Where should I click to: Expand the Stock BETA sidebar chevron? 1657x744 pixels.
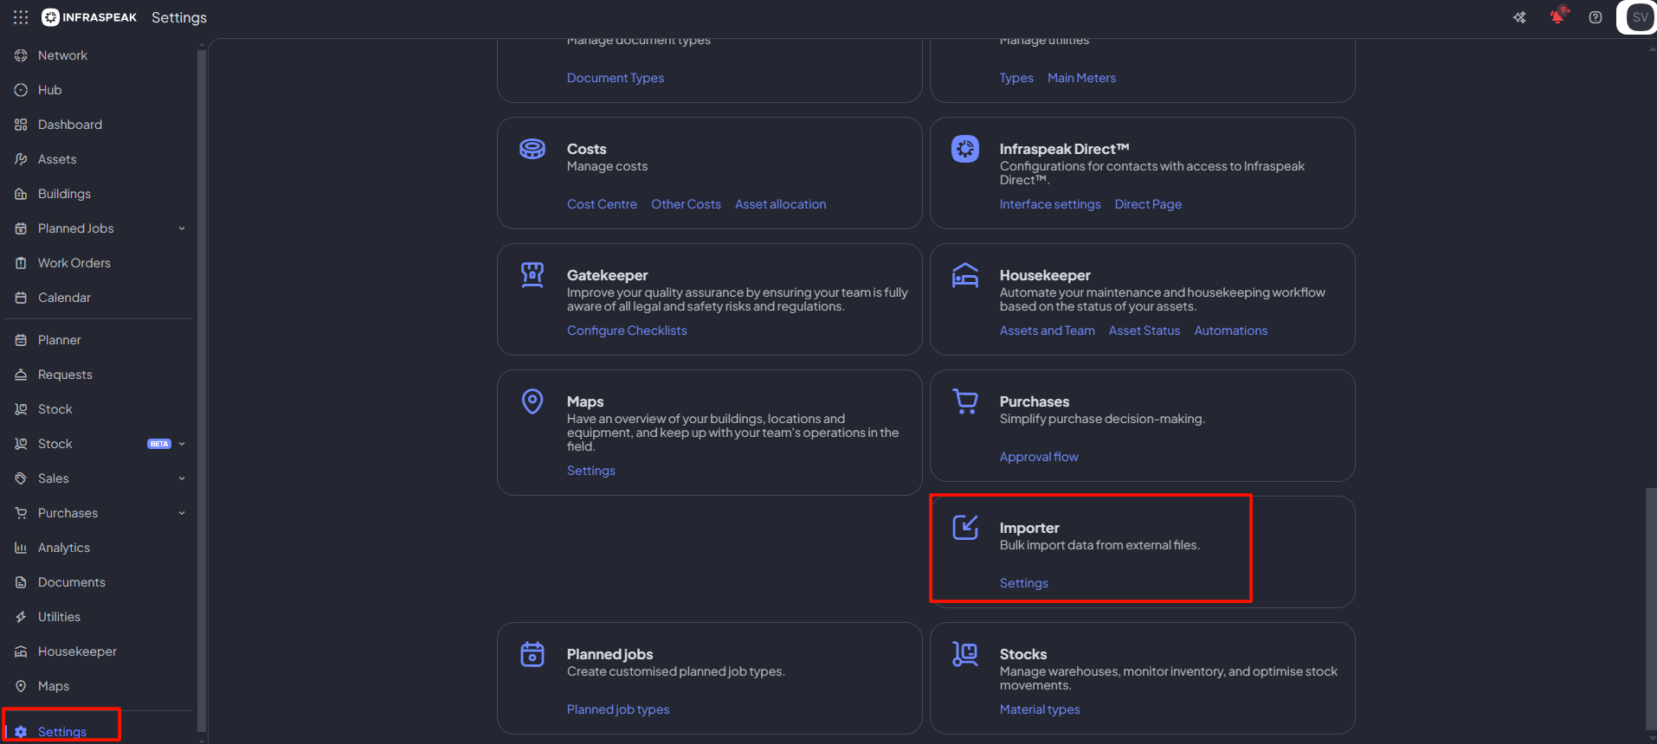pyautogui.click(x=182, y=444)
